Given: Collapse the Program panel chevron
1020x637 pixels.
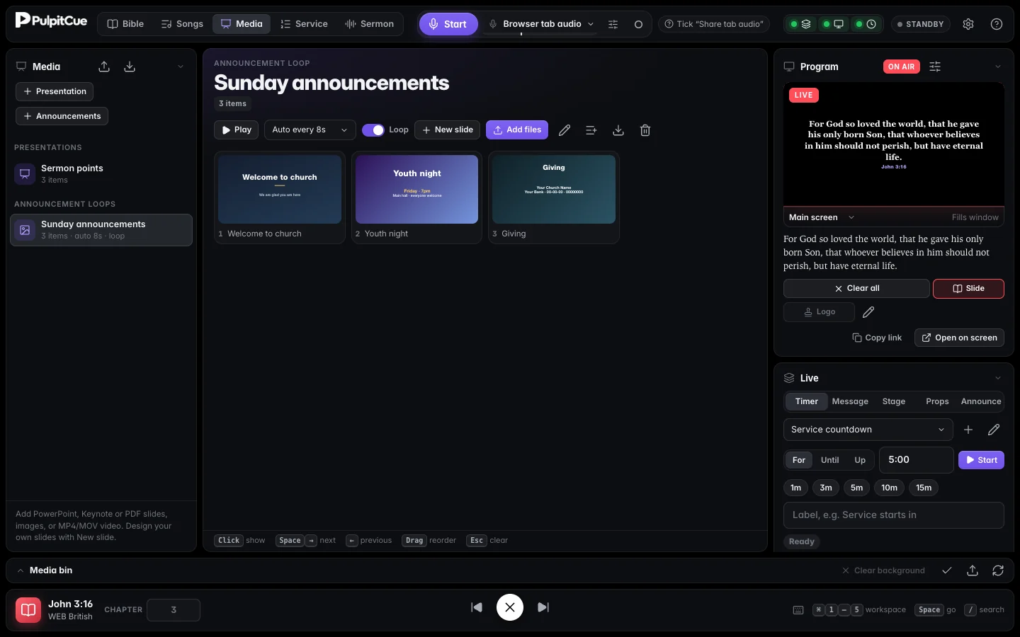Looking at the screenshot, I should click(998, 67).
